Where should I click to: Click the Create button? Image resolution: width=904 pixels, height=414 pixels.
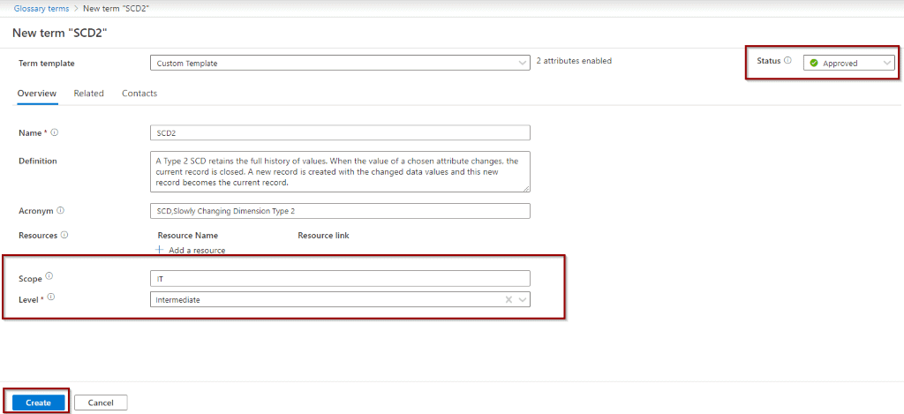38,403
